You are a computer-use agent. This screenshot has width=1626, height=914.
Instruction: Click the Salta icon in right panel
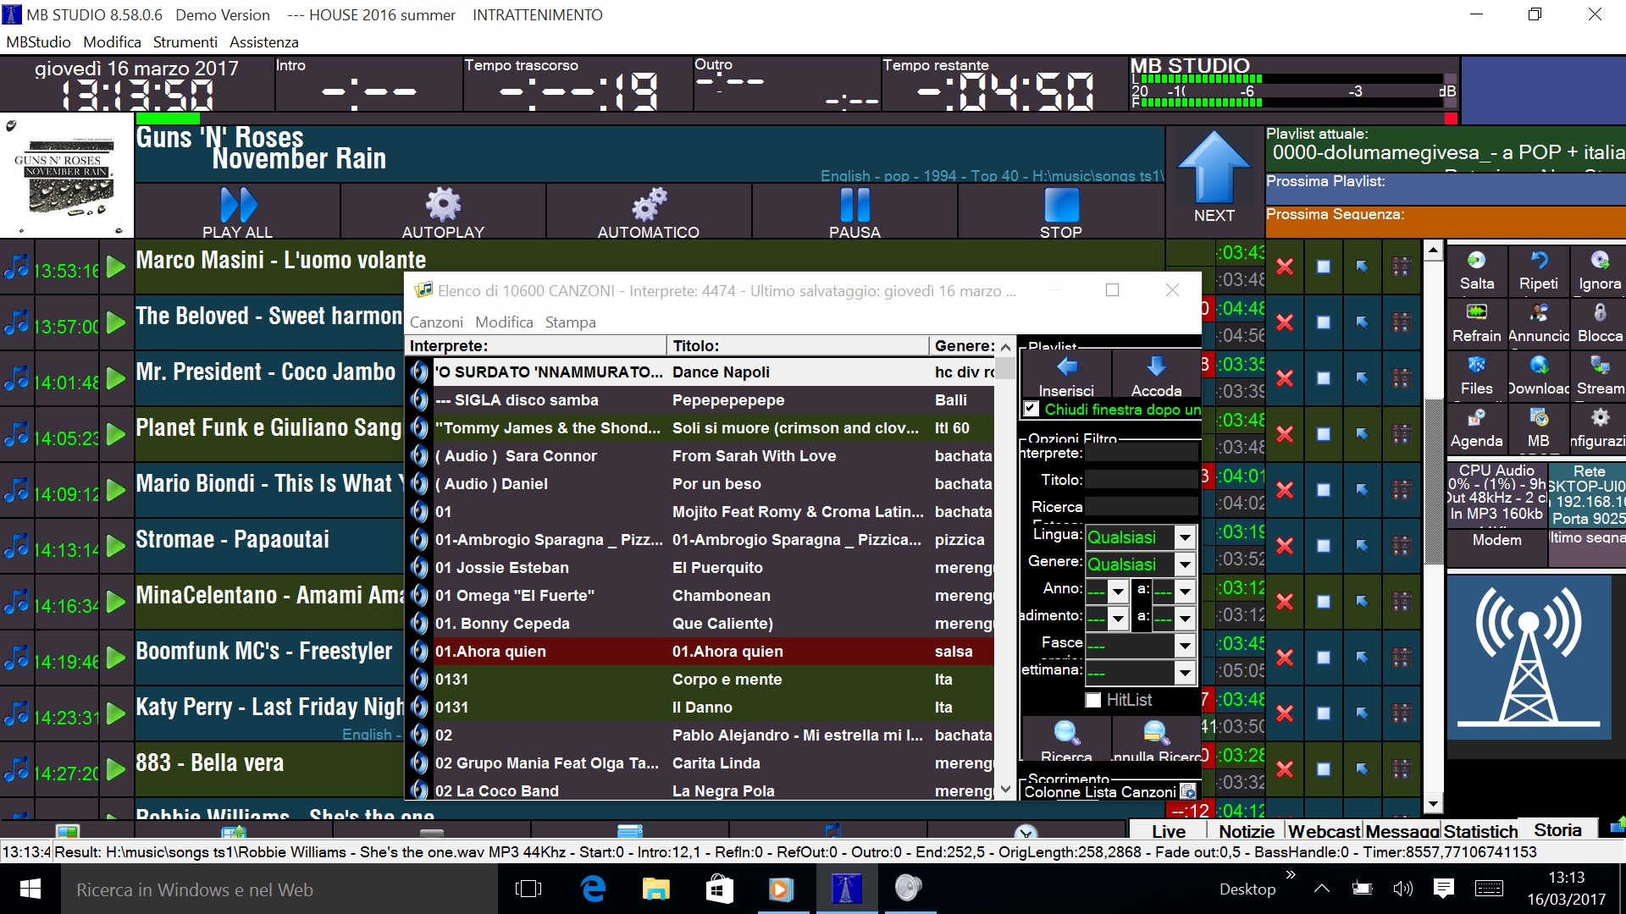pyautogui.click(x=1476, y=261)
